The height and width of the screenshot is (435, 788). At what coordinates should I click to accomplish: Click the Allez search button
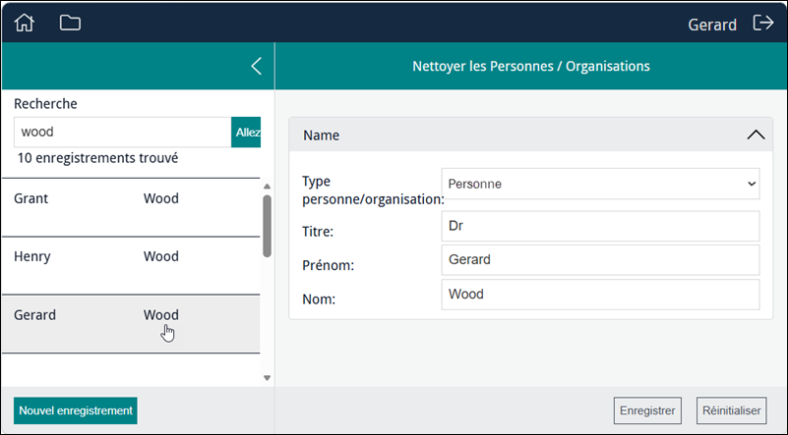click(x=246, y=132)
